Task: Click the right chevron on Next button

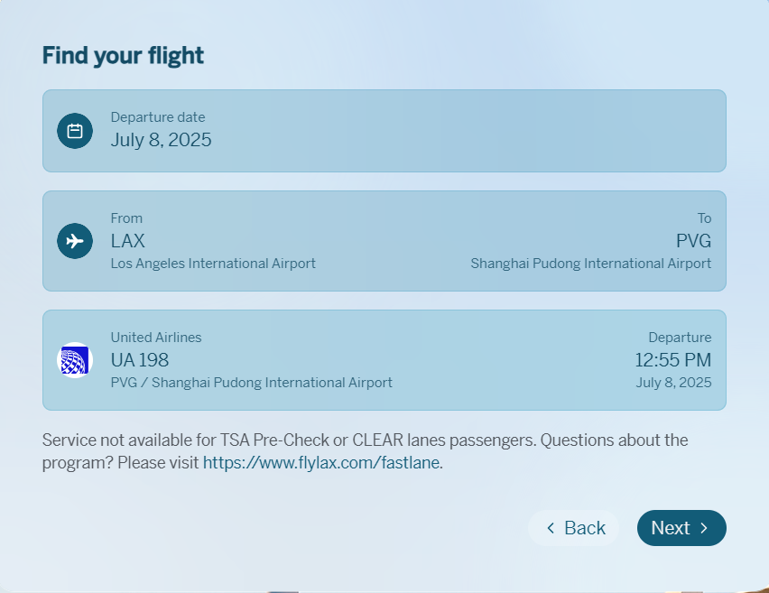Action: tap(704, 528)
